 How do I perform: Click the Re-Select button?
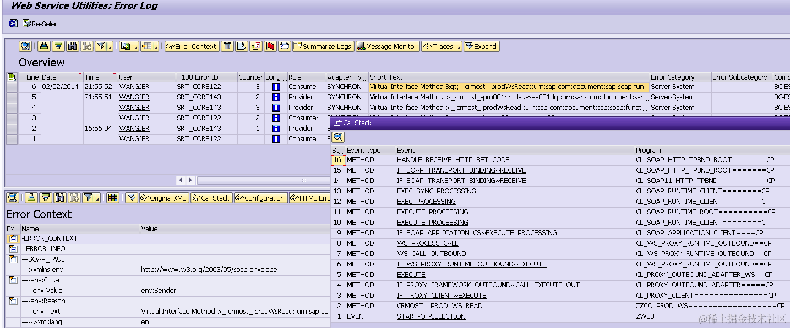click(x=42, y=24)
